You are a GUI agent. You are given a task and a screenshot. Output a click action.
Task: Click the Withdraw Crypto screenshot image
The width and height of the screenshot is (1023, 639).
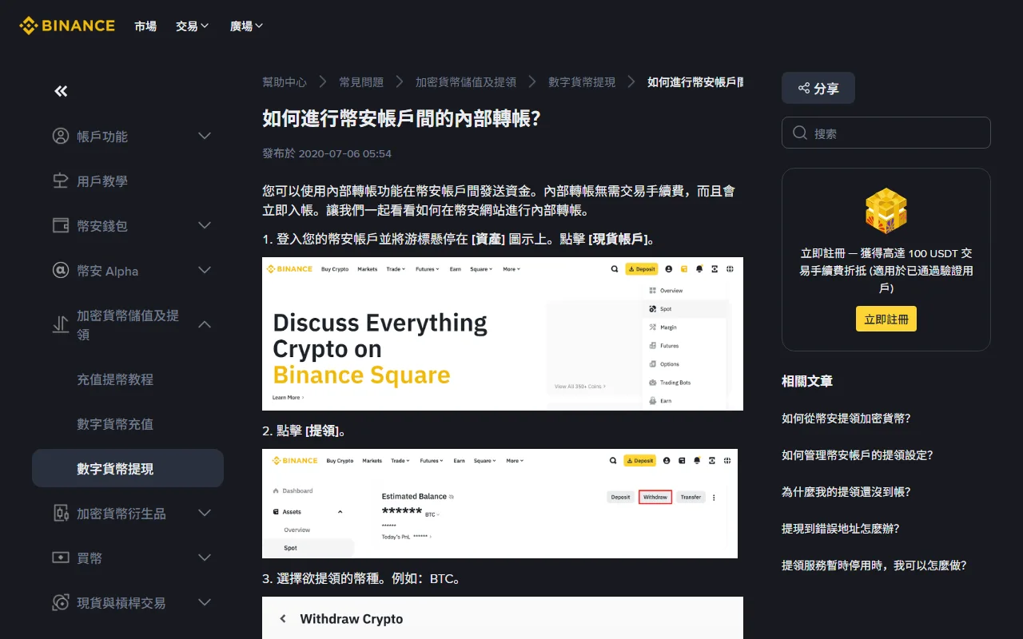point(503,617)
